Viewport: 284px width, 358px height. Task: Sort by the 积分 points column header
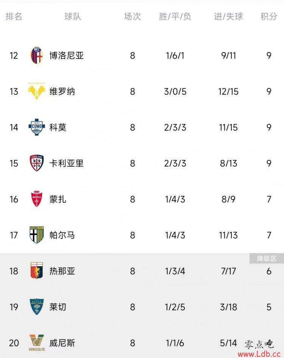click(x=269, y=17)
